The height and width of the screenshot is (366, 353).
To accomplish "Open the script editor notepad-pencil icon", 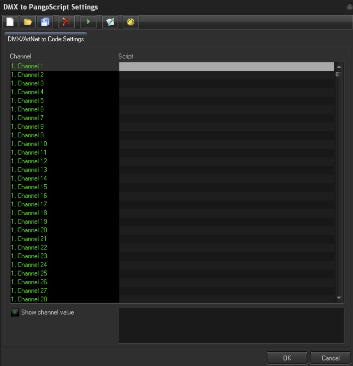I will [110, 22].
